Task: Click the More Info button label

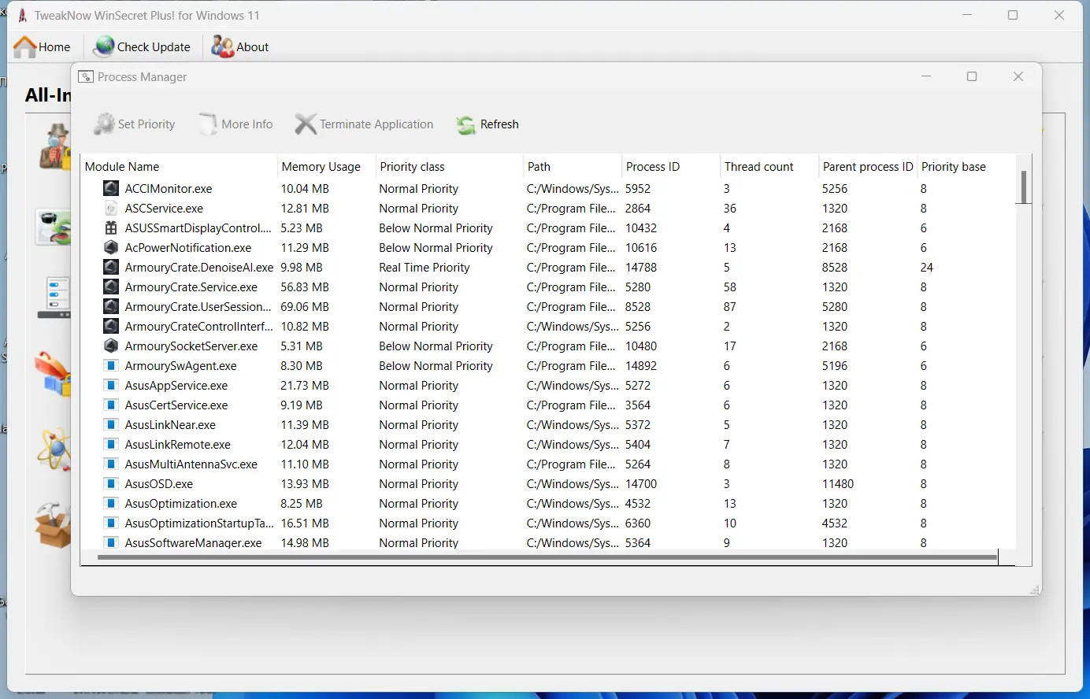Action: (x=247, y=124)
